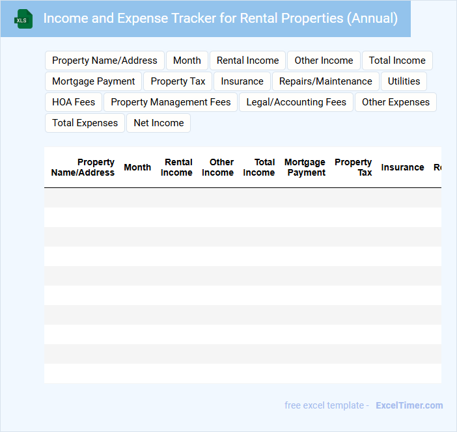
Task: Select the Month tag
Action: coord(187,61)
